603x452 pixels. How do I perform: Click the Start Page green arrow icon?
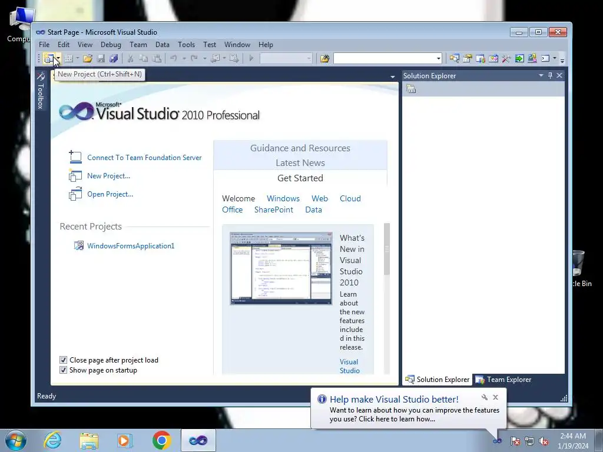519,58
